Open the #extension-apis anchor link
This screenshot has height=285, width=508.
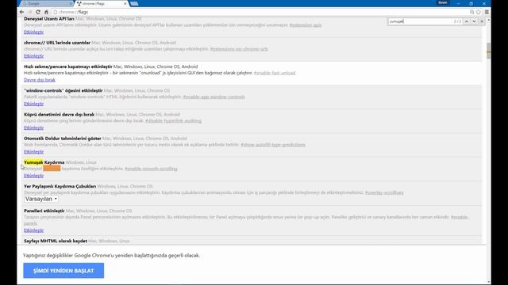(x=306, y=25)
